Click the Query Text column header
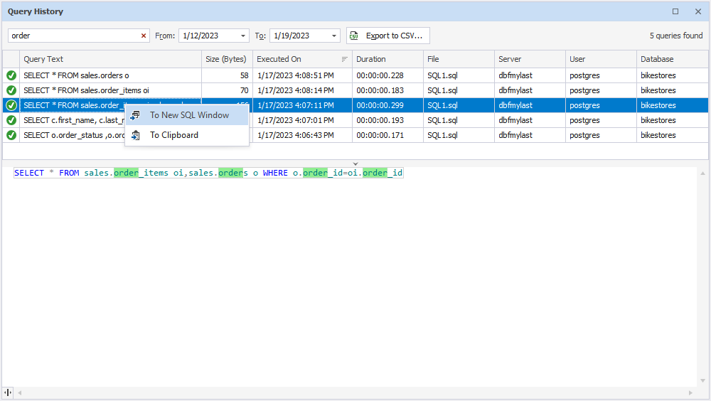The height and width of the screenshot is (401, 711). point(107,59)
